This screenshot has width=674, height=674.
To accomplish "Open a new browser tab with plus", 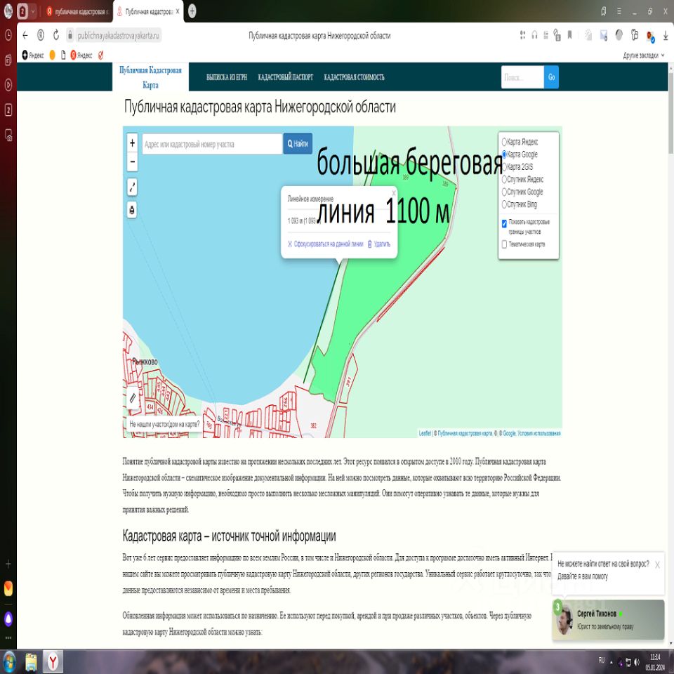I will (x=192, y=11).
